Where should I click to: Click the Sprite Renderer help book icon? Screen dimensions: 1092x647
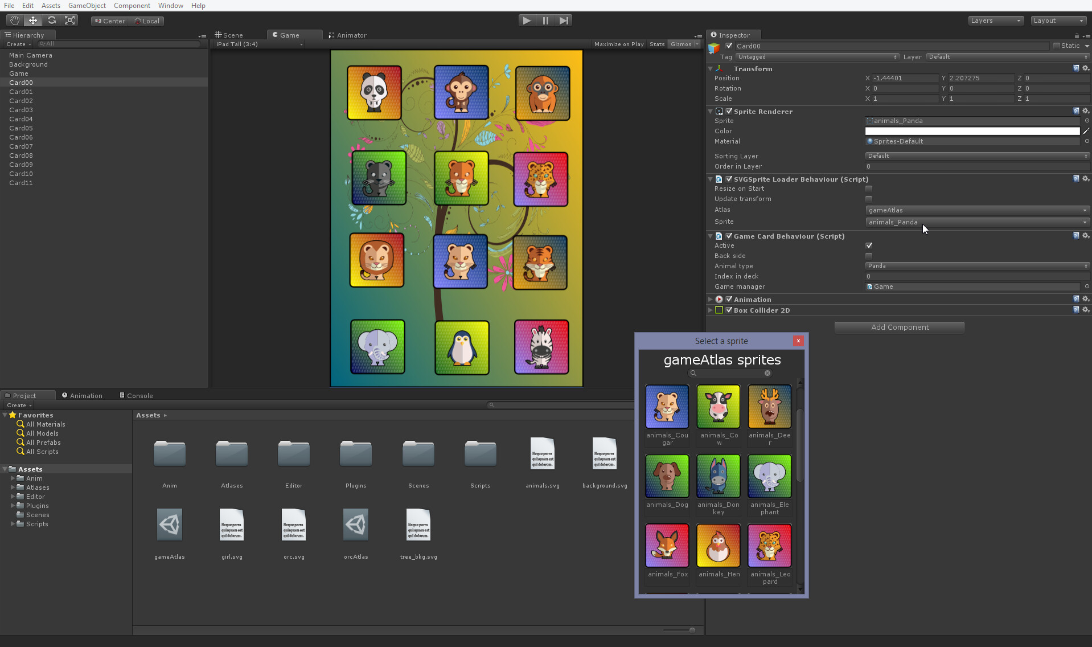point(1075,111)
